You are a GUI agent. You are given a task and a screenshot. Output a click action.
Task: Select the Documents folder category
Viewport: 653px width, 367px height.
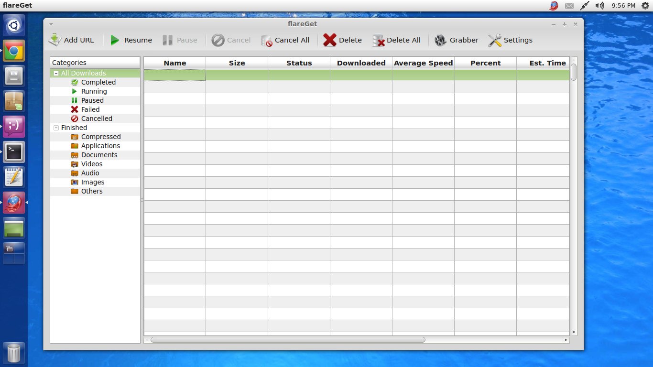point(98,155)
